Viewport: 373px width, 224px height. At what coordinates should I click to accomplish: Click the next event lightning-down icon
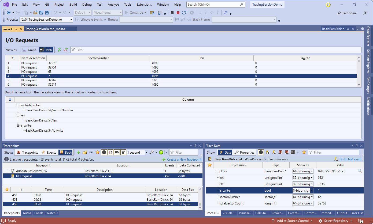[274, 152]
